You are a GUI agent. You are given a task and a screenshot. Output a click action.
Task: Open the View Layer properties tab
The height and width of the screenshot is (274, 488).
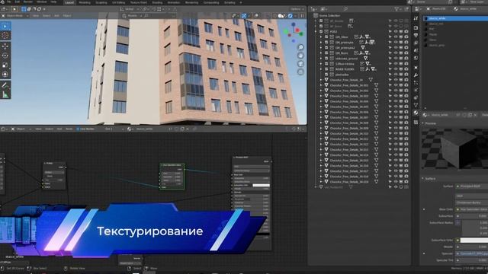(x=416, y=43)
